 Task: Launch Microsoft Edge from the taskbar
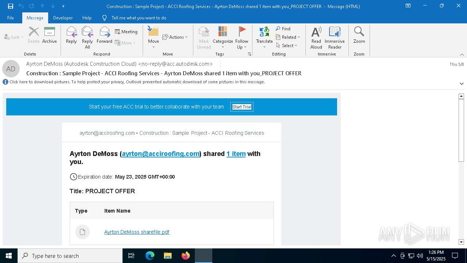[150, 256]
